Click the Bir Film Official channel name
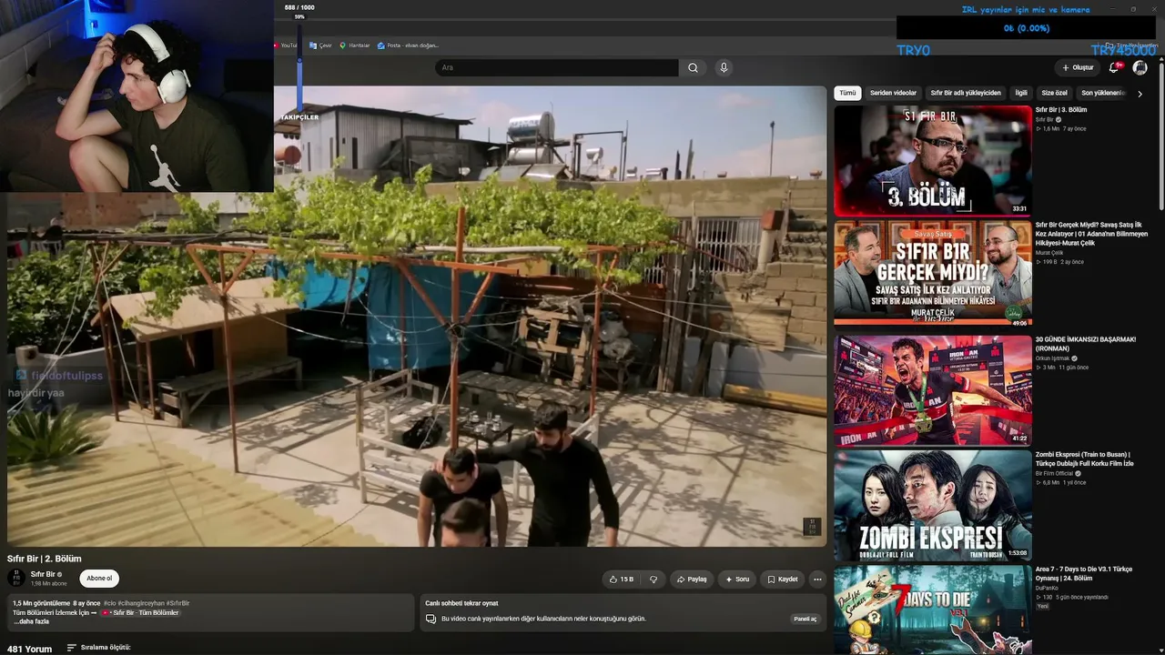Screen dimensions: 1165x655 pyautogui.click(x=1055, y=474)
